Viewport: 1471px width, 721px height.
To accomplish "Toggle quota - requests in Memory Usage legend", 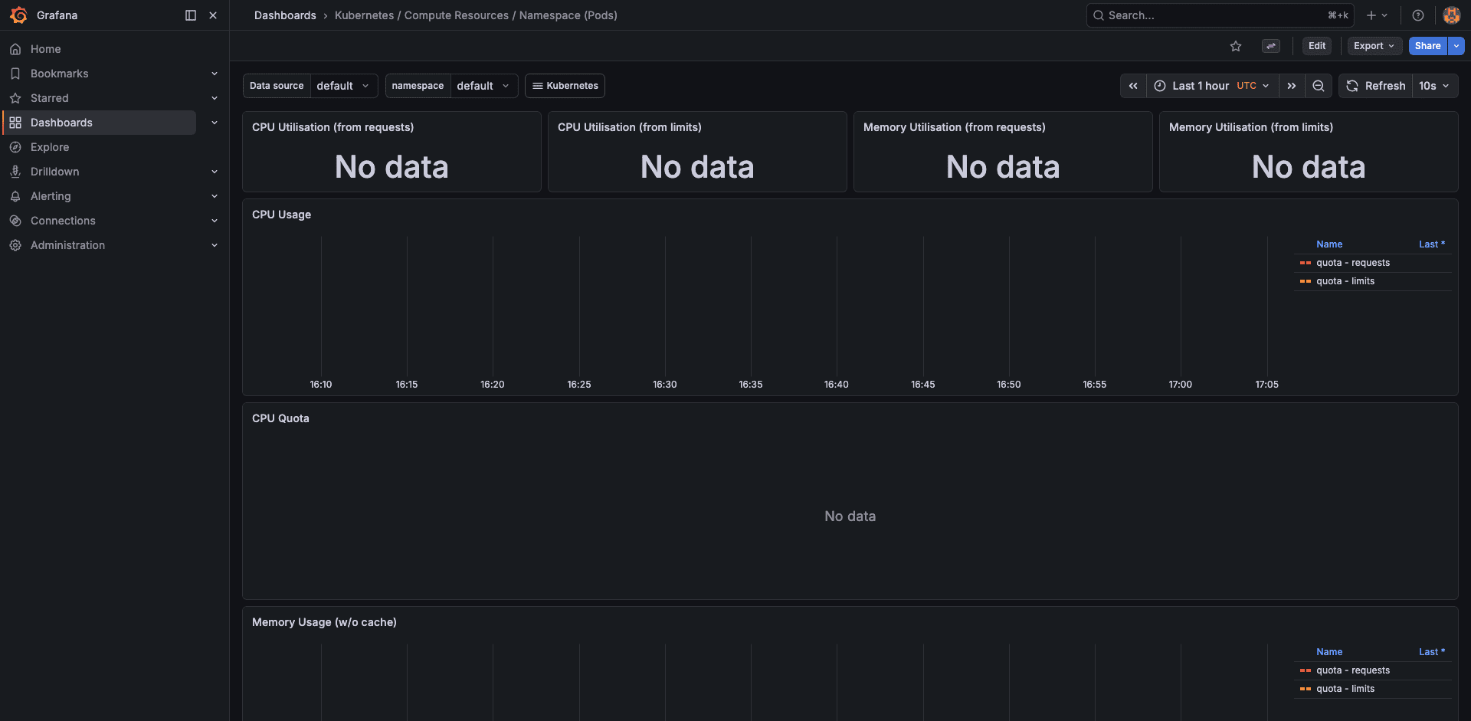I will [x=1353, y=670].
